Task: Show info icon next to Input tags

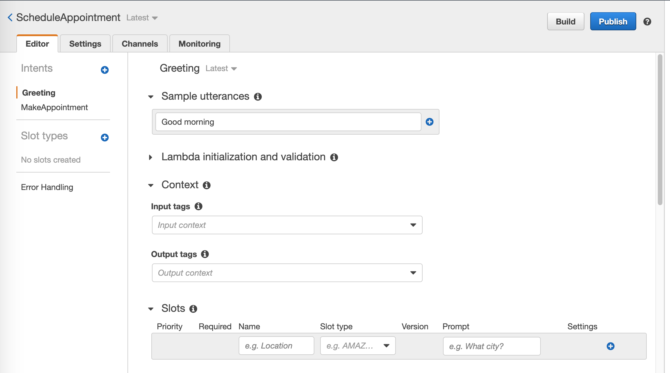Action: [198, 206]
